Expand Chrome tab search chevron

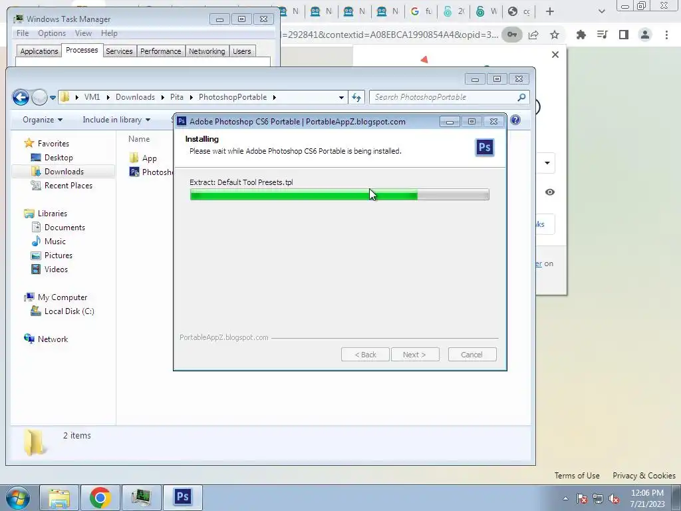(601, 11)
